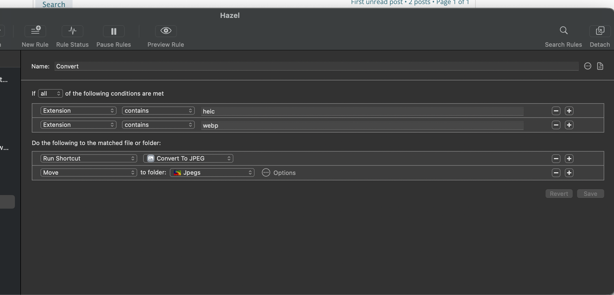
Task: Remove the Run Shortcut action with minus
Action: pyautogui.click(x=556, y=158)
